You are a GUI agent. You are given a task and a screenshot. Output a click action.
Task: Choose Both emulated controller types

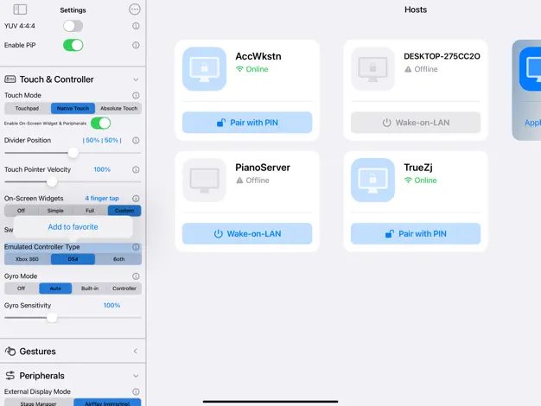[x=118, y=259]
